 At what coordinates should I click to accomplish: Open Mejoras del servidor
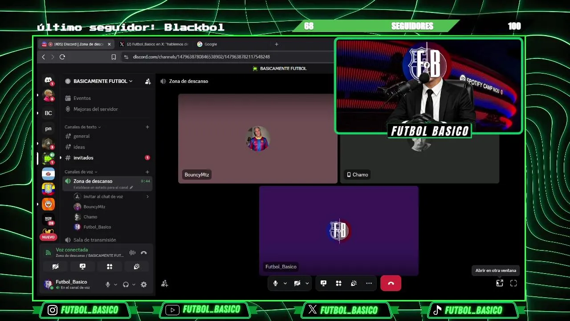107,109
